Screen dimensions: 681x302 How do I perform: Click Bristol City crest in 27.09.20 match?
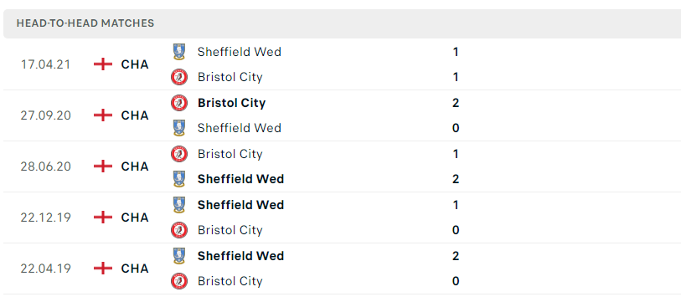pos(178,103)
